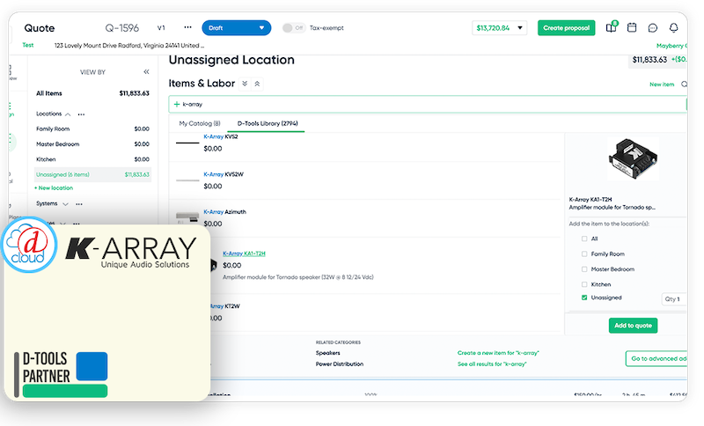
Task: Select All Items in sidebar
Action: (x=92, y=93)
